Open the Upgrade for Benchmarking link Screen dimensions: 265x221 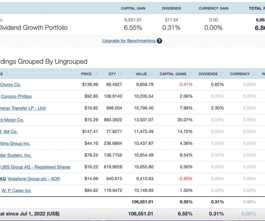click(x=129, y=41)
